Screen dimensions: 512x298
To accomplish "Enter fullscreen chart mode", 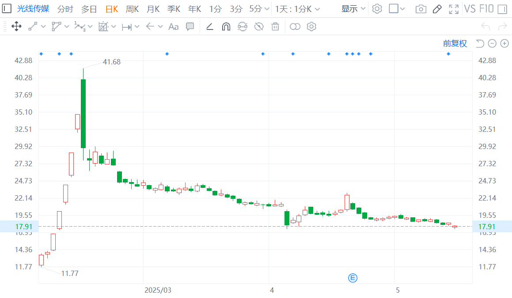I will click(x=453, y=9).
